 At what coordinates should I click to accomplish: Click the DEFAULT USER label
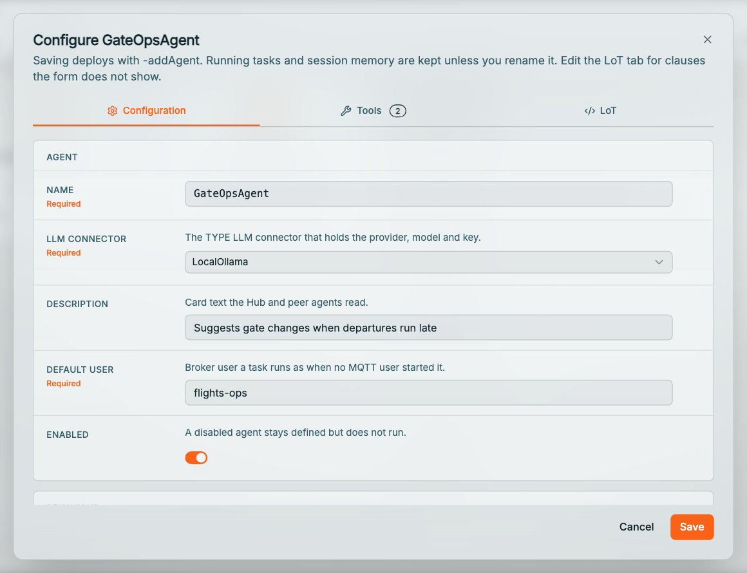point(80,370)
